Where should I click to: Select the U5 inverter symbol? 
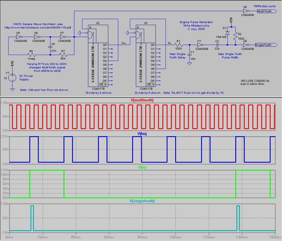19,37
